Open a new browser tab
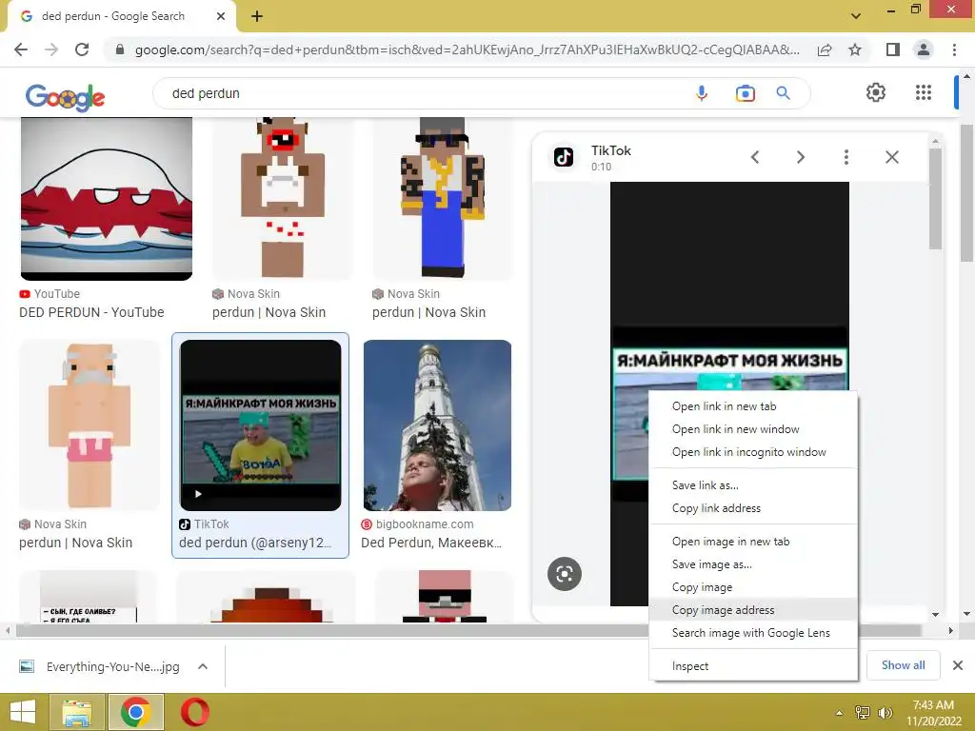 [x=257, y=16]
